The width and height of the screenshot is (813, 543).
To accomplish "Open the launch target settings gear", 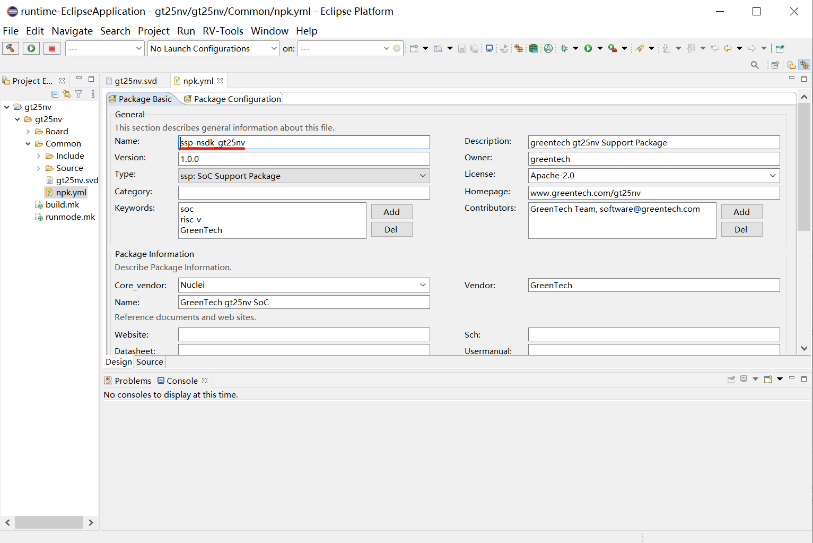I will click(x=397, y=48).
